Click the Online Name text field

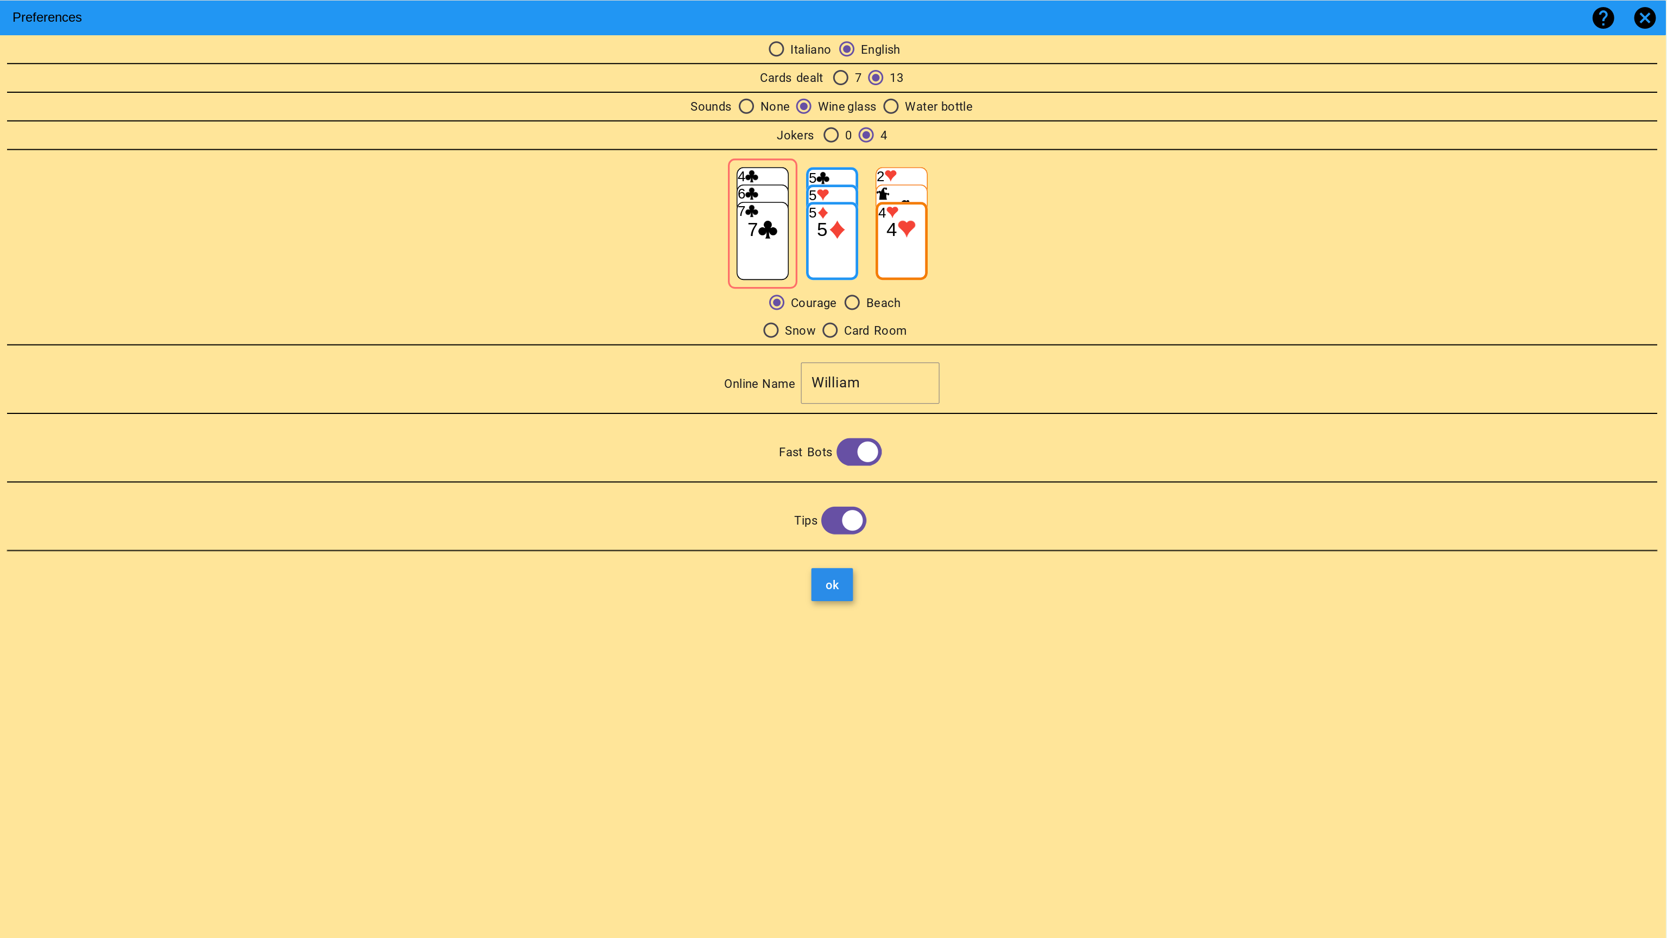[870, 383]
